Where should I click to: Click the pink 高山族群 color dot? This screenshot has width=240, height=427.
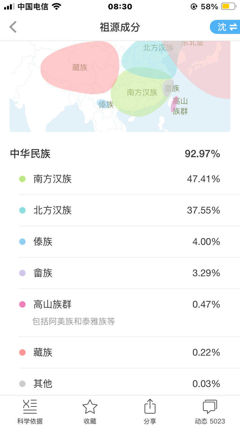pyautogui.click(x=22, y=304)
